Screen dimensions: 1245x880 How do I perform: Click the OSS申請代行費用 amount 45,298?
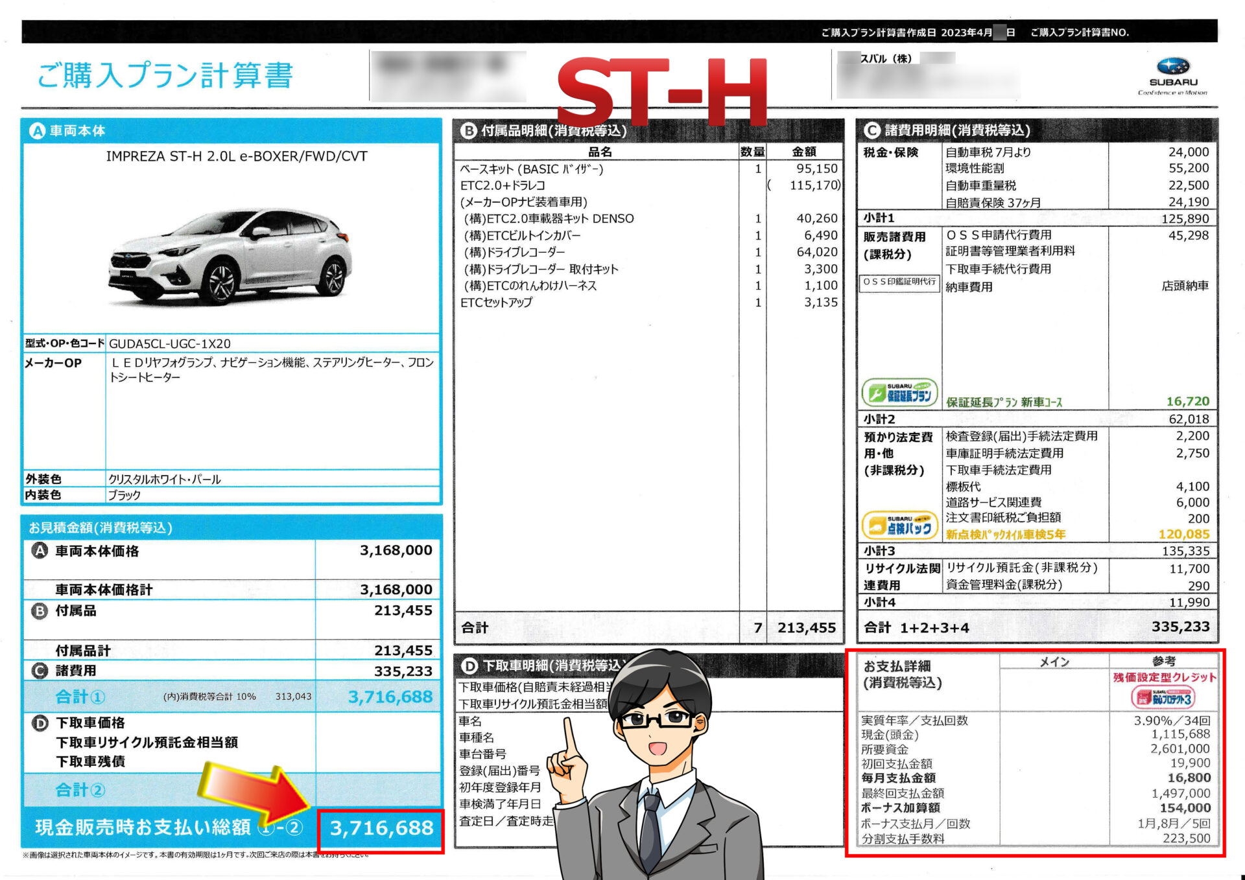[1189, 235]
